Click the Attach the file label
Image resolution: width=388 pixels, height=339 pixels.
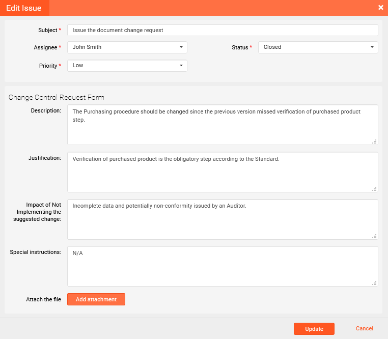point(43,300)
